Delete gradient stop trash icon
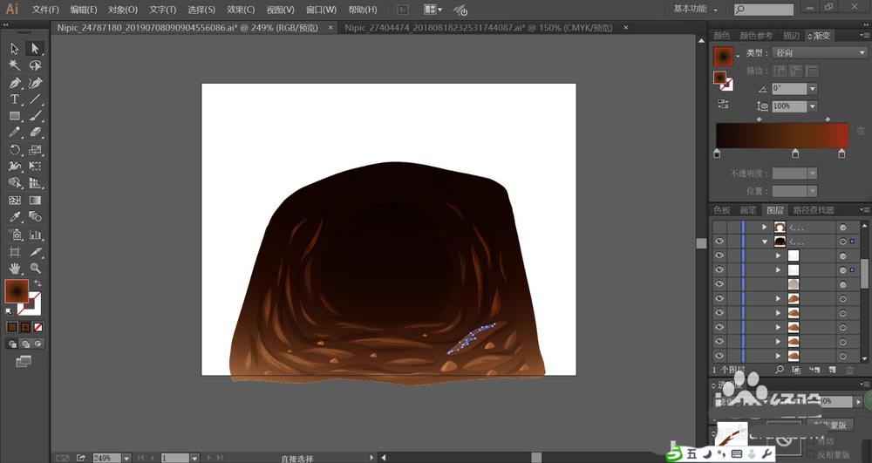Image resolution: width=872 pixels, height=463 pixels. [x=861, y=131]
